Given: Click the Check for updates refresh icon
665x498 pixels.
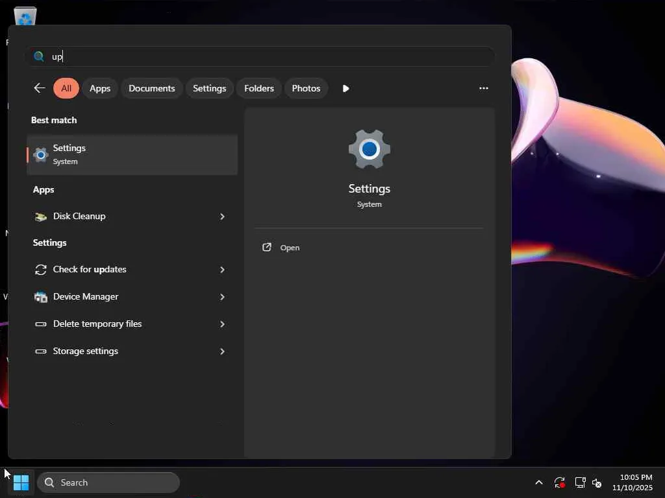Looking at the screenshot, I should coord(41,270).
